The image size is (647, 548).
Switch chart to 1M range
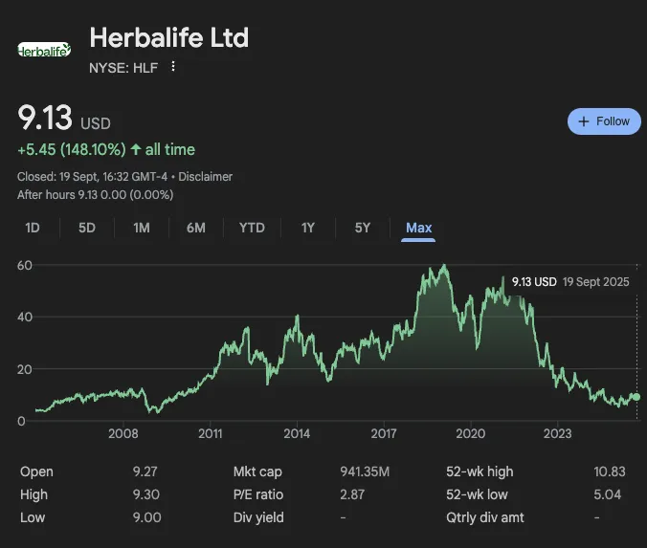tap(142, 228)
